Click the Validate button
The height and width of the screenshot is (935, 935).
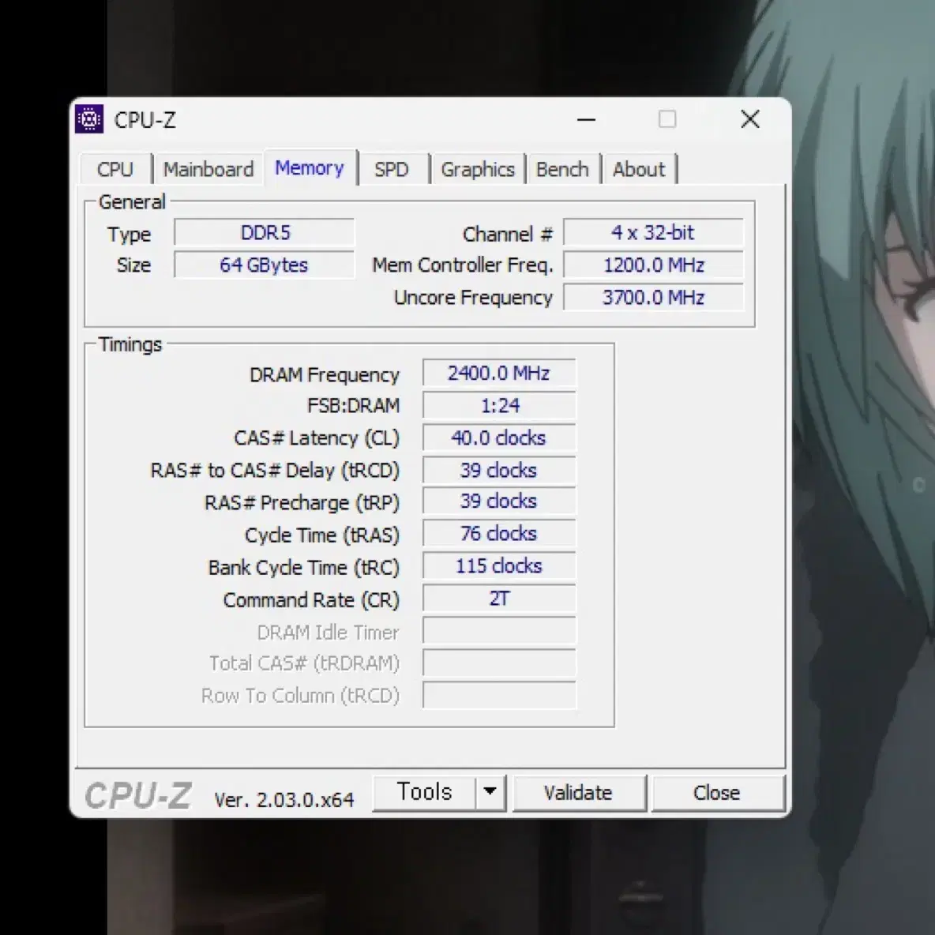pos(578,793)
